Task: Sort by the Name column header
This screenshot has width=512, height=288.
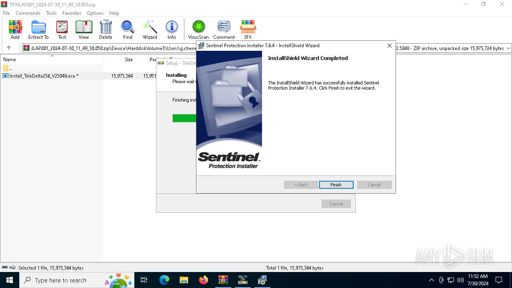Action: pos(52,59)
